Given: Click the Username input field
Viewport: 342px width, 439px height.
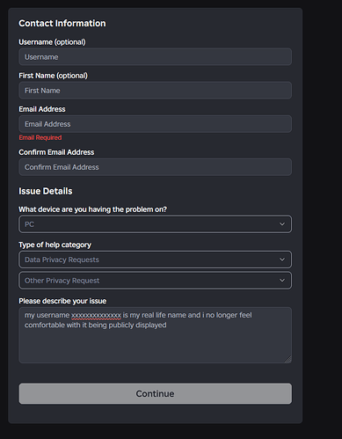Looking at the screenshot, I should pyautogui.click(x=155, y=57).
